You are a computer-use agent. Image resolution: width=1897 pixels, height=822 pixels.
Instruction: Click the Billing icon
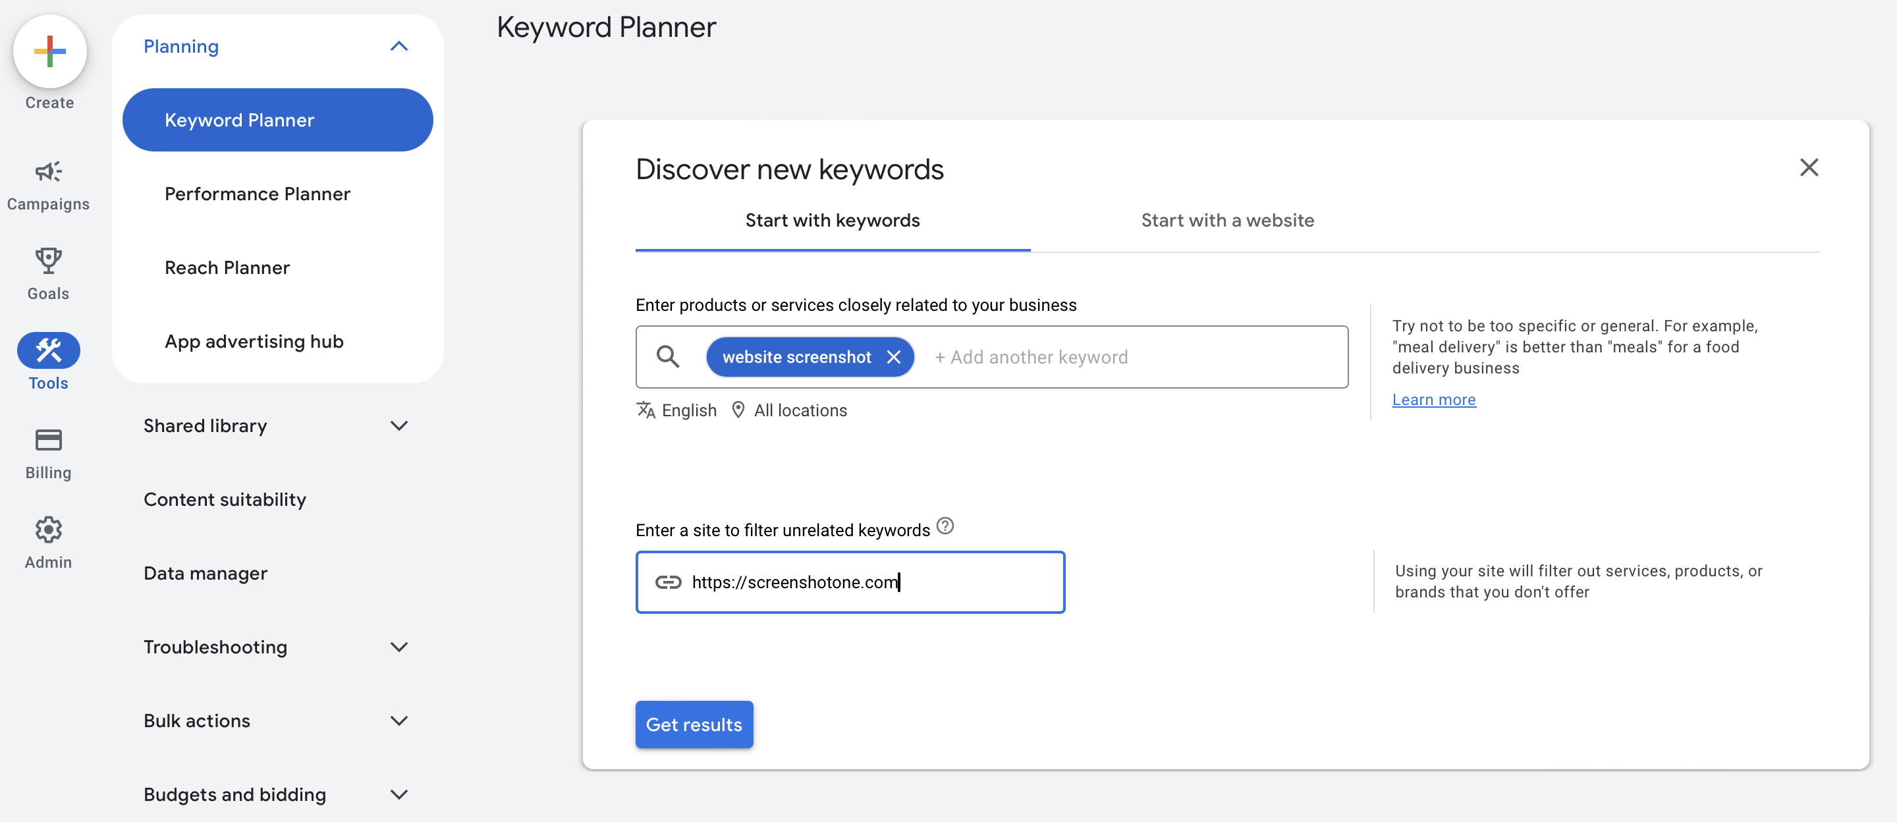(x=48, y=439)
